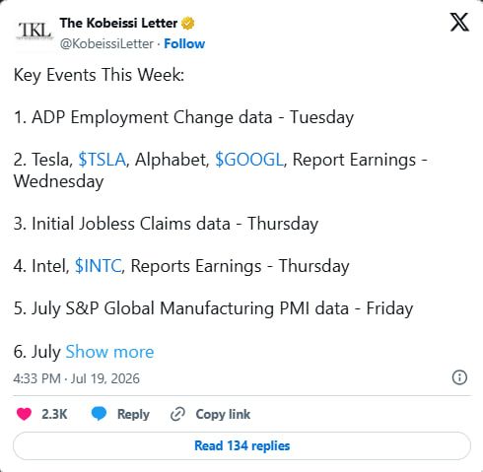Open The Kobeissi Letter profile name
This screenshot has height=472, width=483.
pyautogui.click(x=118, y=23)
